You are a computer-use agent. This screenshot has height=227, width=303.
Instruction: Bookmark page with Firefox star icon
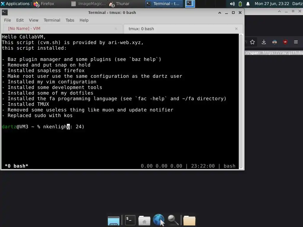[252, 42]
